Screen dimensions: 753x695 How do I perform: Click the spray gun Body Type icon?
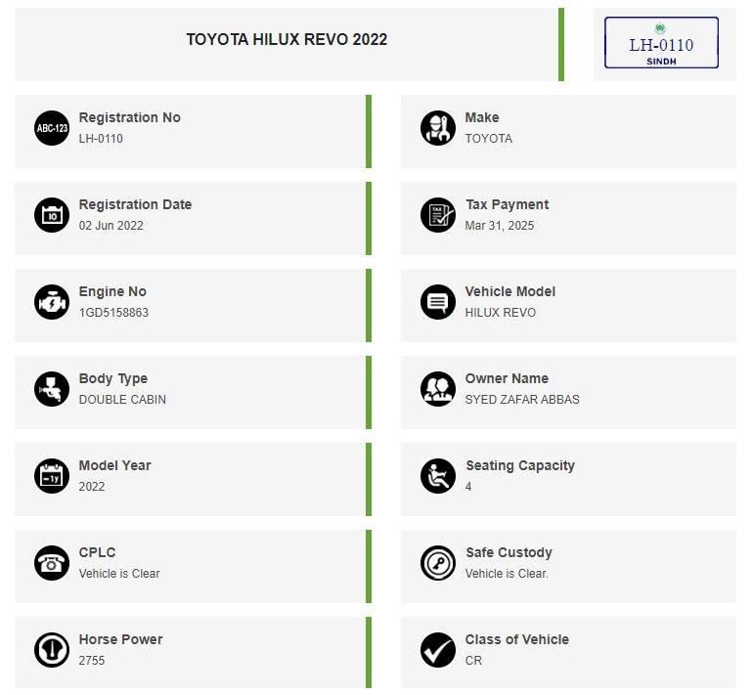click(52, 389)
